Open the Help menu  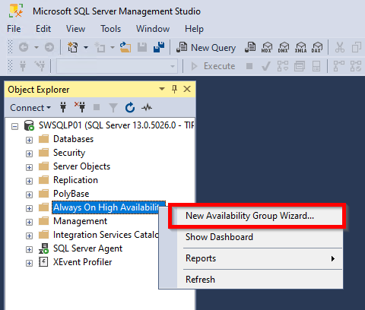pyautogui.click(x=194, y=29)
